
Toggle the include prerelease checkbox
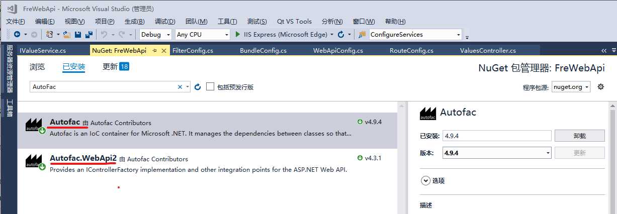tap(210, 86)
